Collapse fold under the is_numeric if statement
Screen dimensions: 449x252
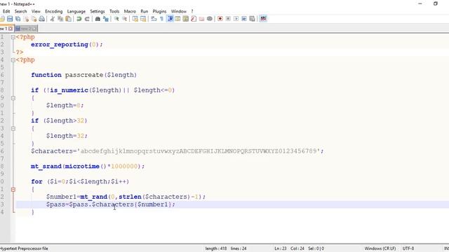coord(13,98)
